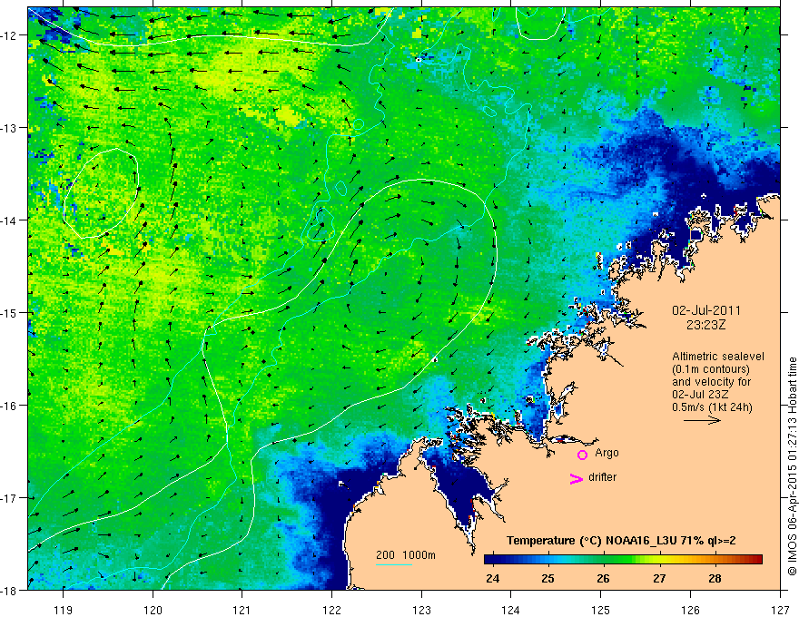Click the longitude axis label '125'
Image resolution: width=799 pixels, height=617 pixels.
coord(601,610)
